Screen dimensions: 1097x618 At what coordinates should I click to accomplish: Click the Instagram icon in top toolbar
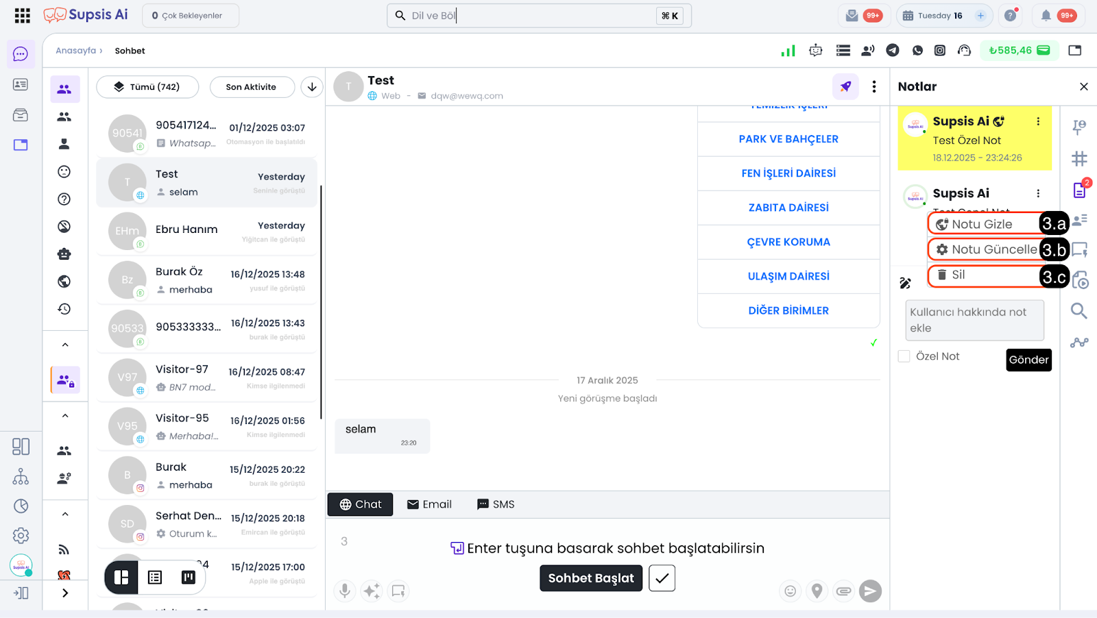tap(940, 50)
